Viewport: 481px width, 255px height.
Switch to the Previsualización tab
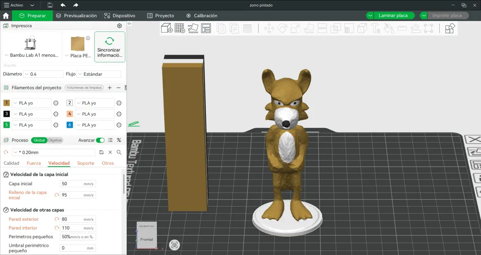pos(76,16)
